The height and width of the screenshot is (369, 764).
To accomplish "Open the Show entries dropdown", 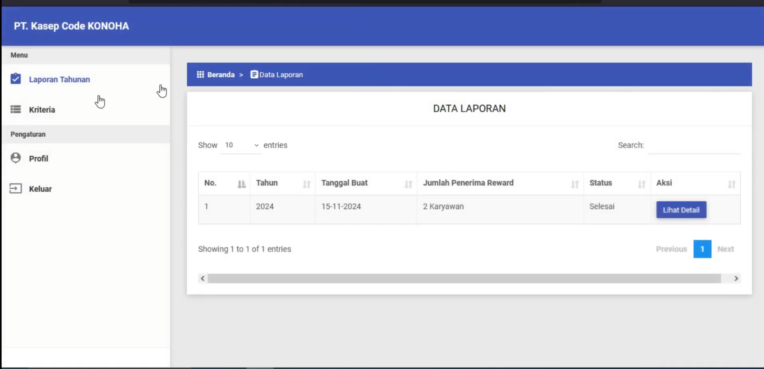I will pyautogui.click(x=241, y=145).
